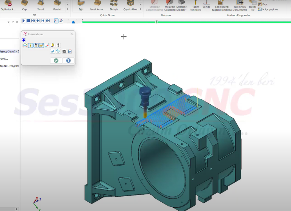The image size is (291, 211).
Task: Click the Kırp trim toolpath command
Action: tap(263, 4)
